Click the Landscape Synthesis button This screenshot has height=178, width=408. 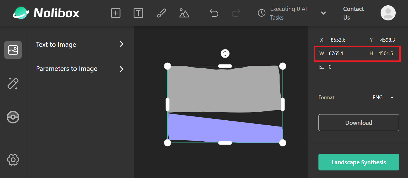click(x=358, y=162)
